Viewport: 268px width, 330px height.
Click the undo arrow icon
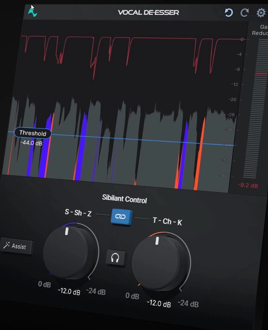coord(229,13)
